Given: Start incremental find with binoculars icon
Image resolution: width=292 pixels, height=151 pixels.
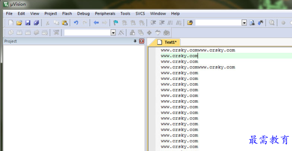Looking at the screenshot, I should coord(260,23).
